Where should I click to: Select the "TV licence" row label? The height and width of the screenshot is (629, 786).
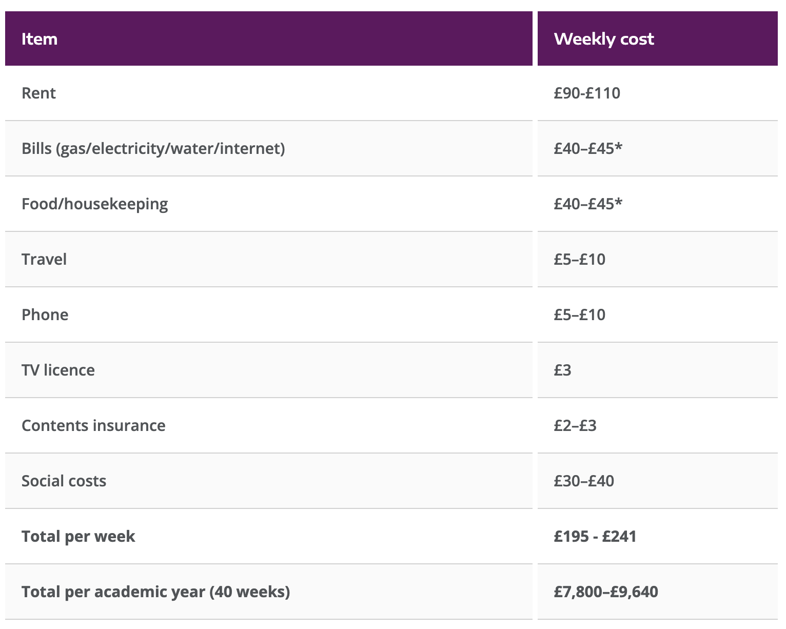pyautogui.click(x=58, y=370)
